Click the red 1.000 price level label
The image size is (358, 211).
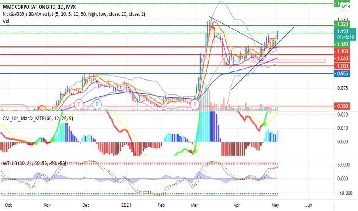tap(342, 66)
